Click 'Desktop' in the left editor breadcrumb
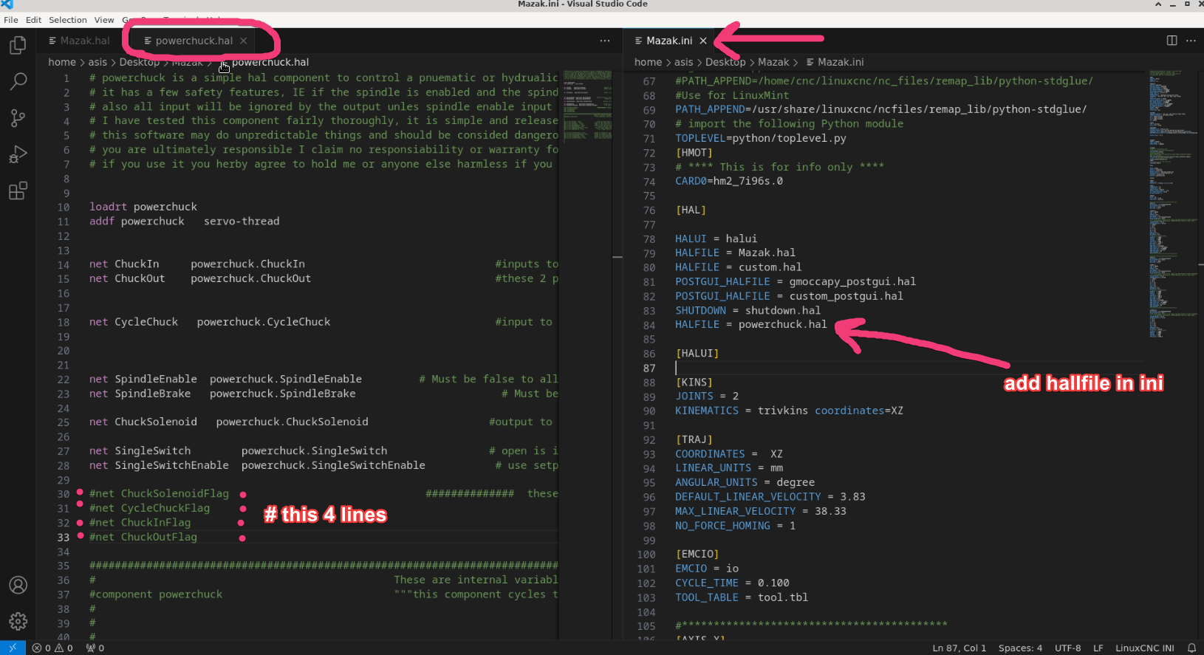 coord(140,62)
